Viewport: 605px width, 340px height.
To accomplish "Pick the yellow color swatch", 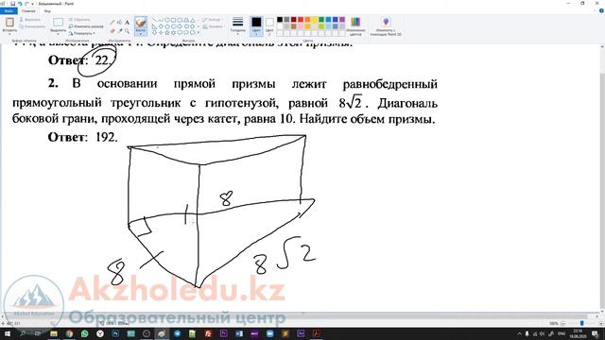I will click(x=315, y=20).
